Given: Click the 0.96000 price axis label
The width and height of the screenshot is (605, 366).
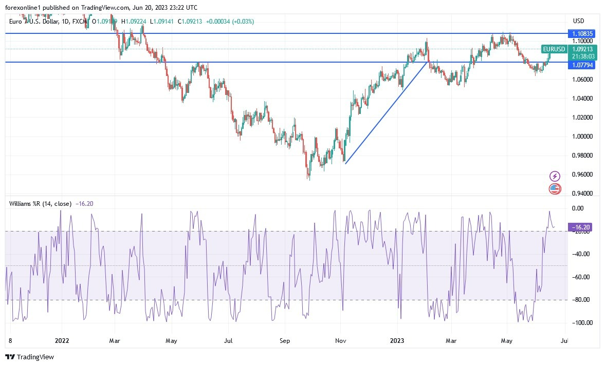Looking at the screenshot, I should [582, 174].
